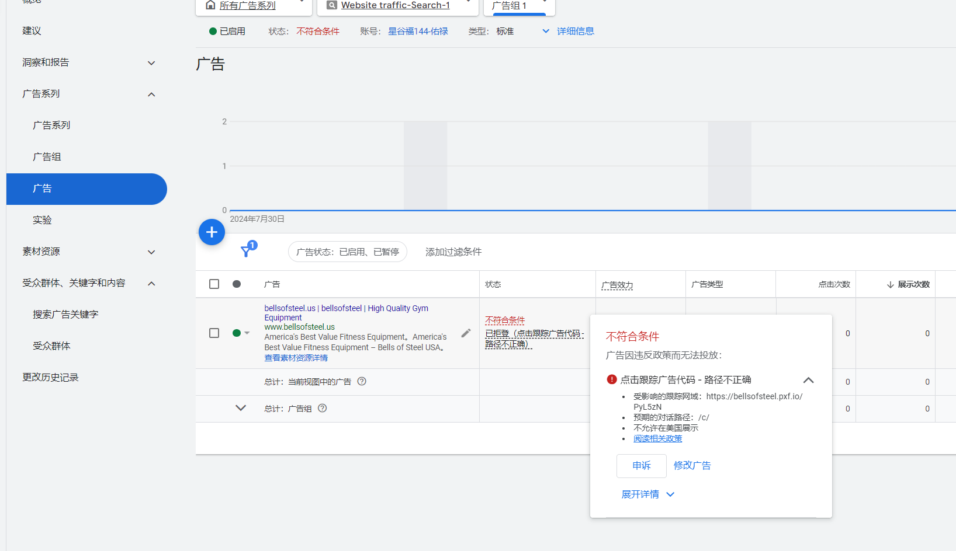Screen dimensions: 956x551
Task: Collapse the click tracker policy issue section
Action: tap(808, 380)
